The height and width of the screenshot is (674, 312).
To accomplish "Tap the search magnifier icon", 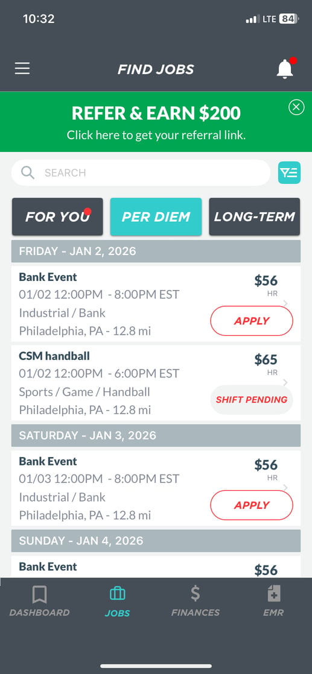I will [x=28, y=173].
